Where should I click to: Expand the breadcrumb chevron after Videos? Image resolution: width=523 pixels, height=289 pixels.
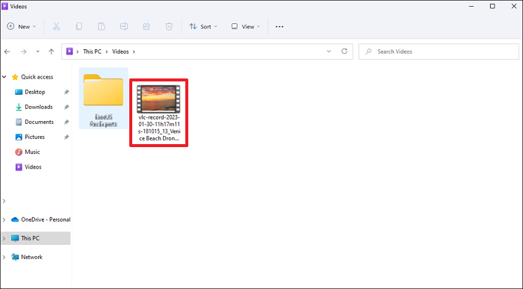point(134,52)
